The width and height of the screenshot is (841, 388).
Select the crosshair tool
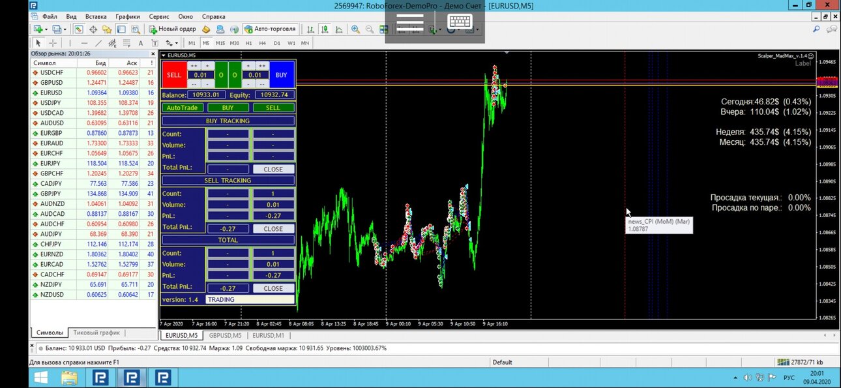click(52, 43)
